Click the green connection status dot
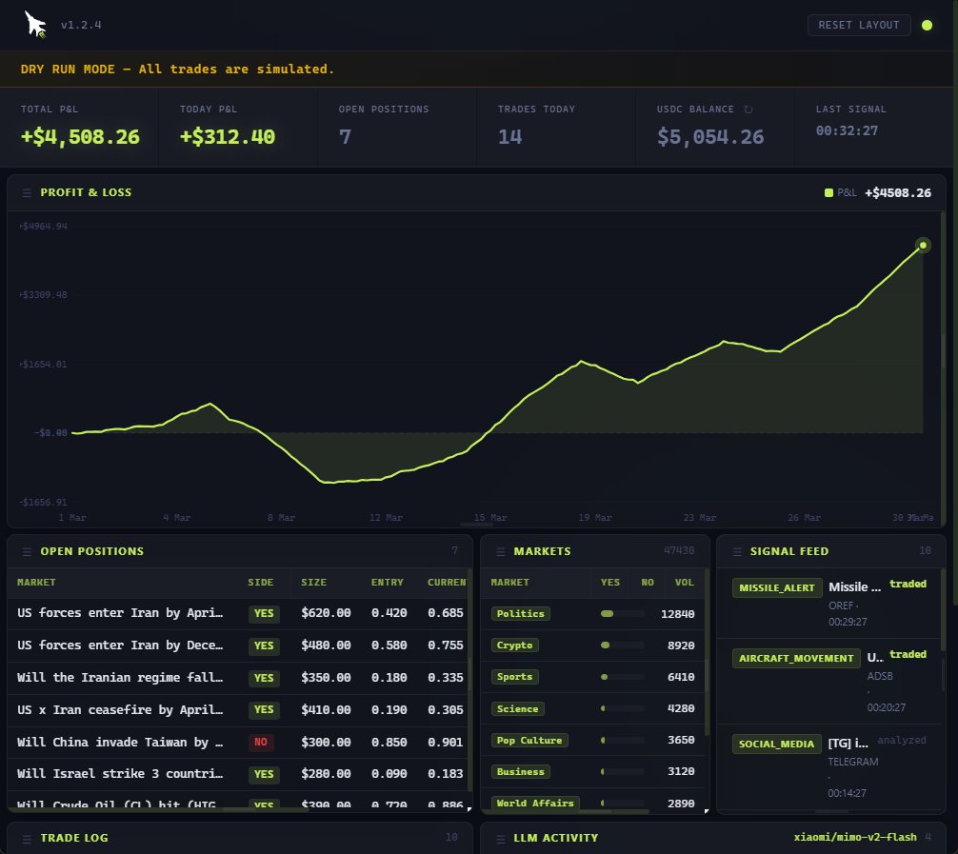The width and height of the screenshot is (958, 854). click(927, 25)
